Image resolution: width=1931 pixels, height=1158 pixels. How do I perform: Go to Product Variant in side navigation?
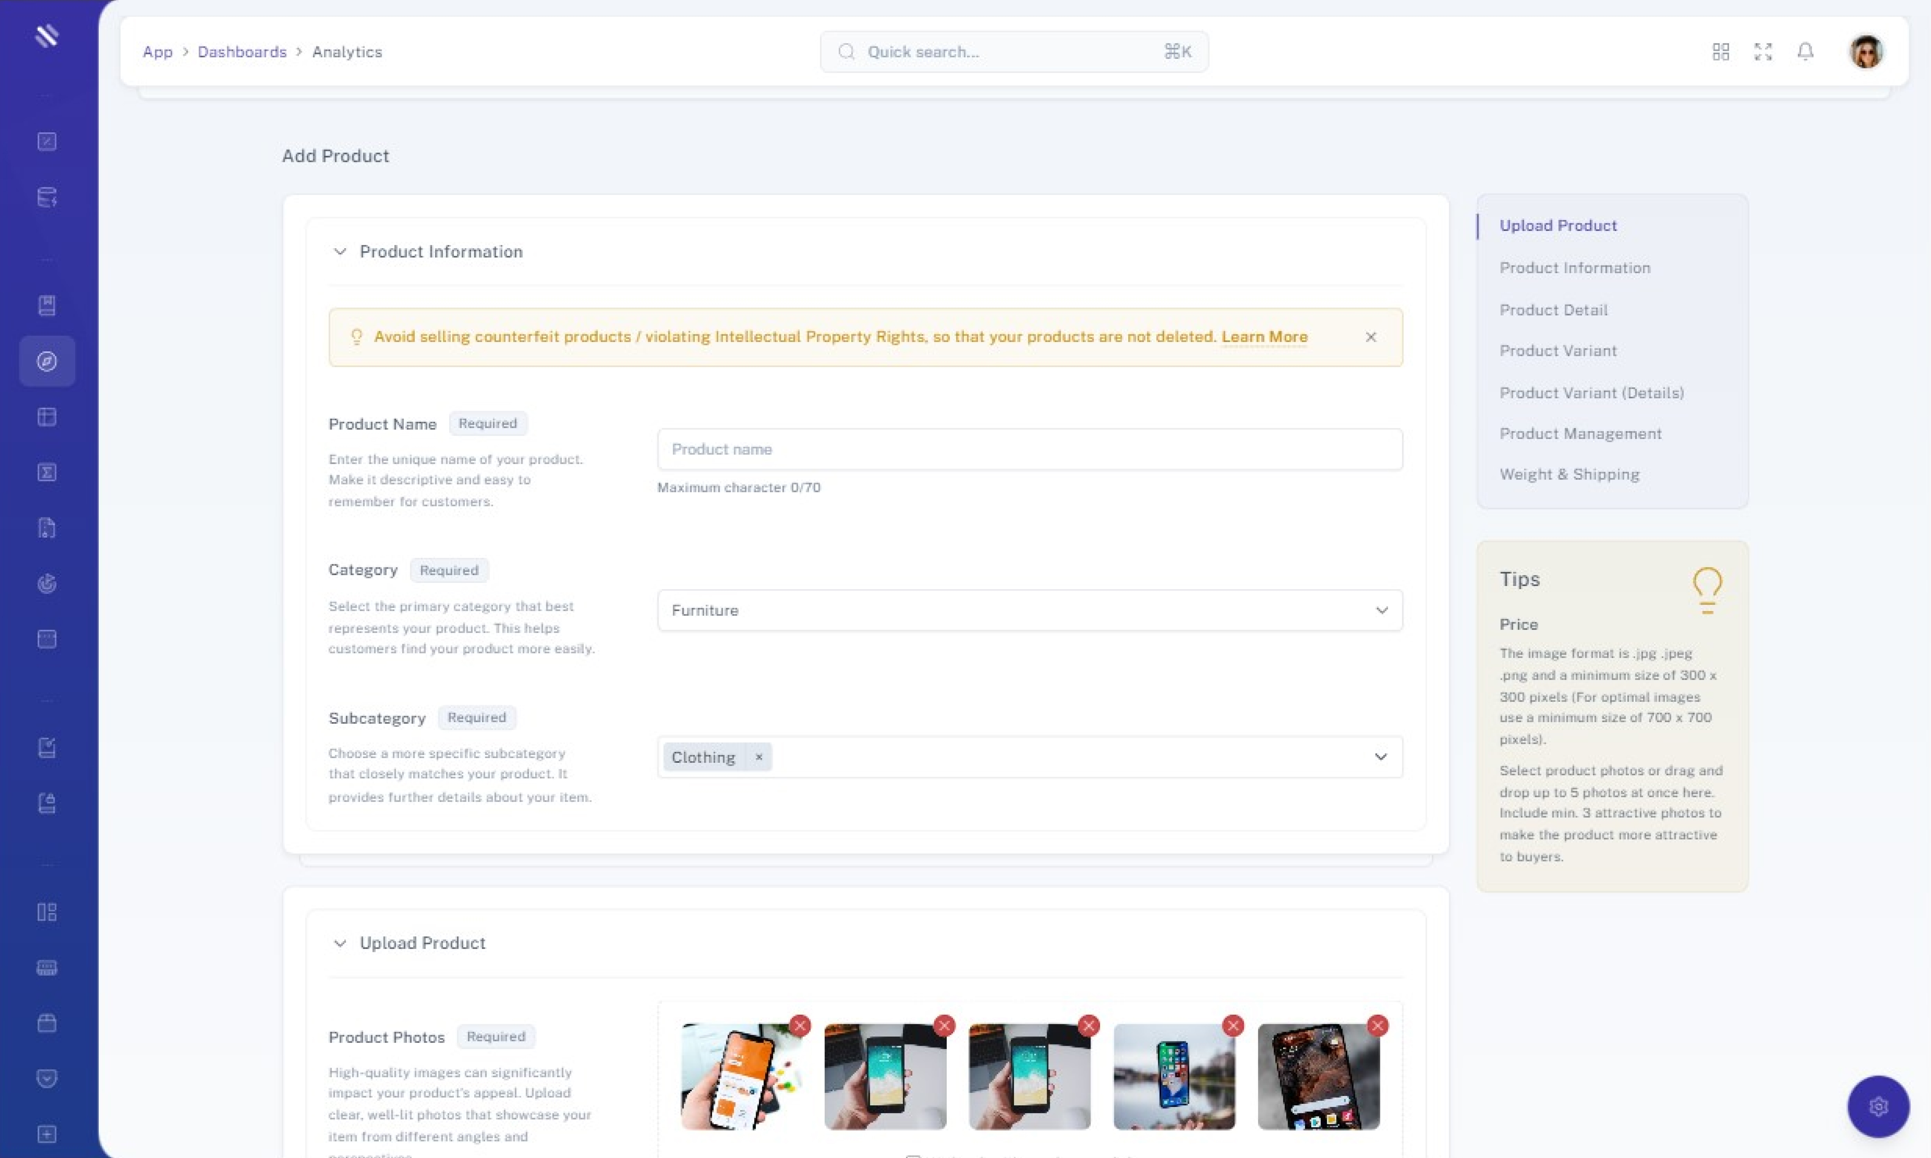[x=1557, y=350]
